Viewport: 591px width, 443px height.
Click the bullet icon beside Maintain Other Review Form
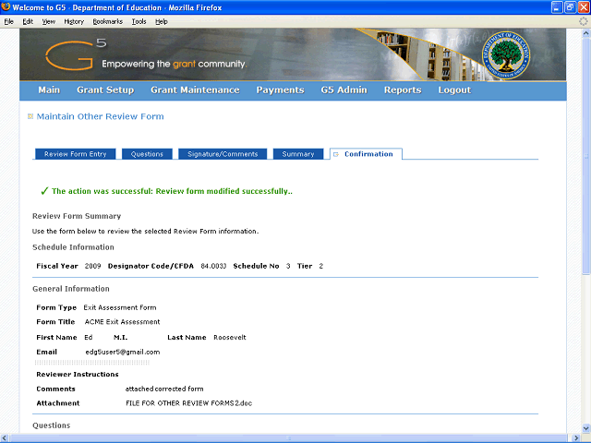tap(30, 116)
